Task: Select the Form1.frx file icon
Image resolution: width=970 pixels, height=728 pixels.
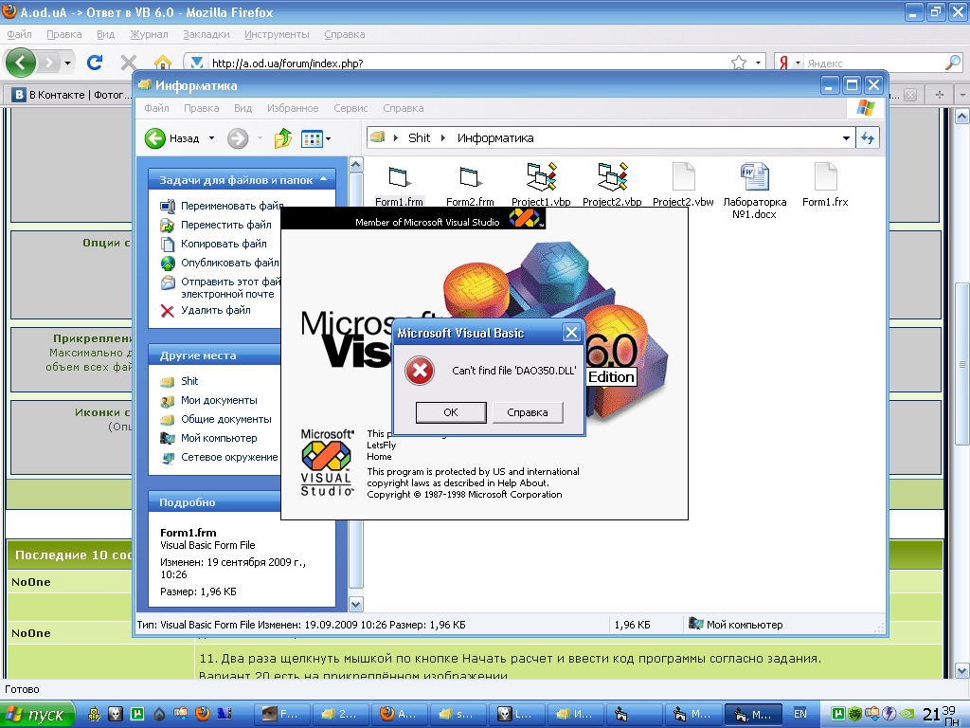Action: [x=825, y=177]
